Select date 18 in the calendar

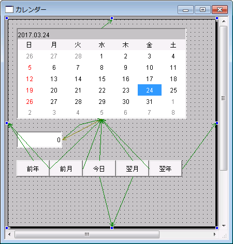(x=173, y=79)
